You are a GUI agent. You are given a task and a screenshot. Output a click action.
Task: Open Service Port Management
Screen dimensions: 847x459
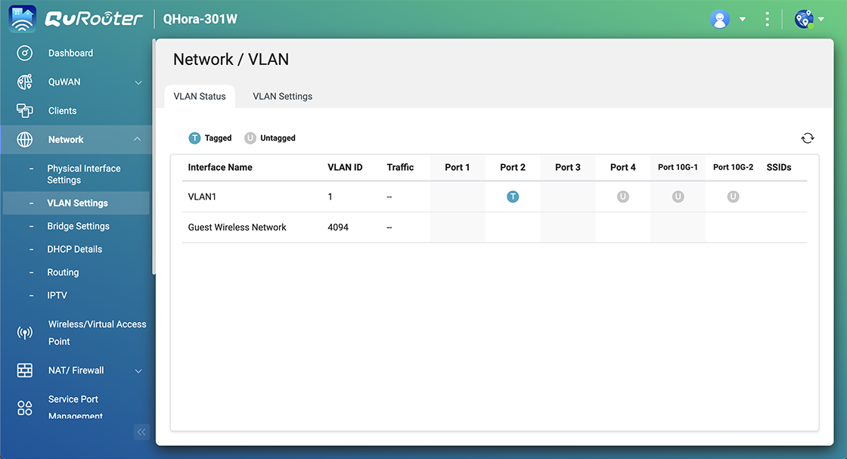pos(73,407)
